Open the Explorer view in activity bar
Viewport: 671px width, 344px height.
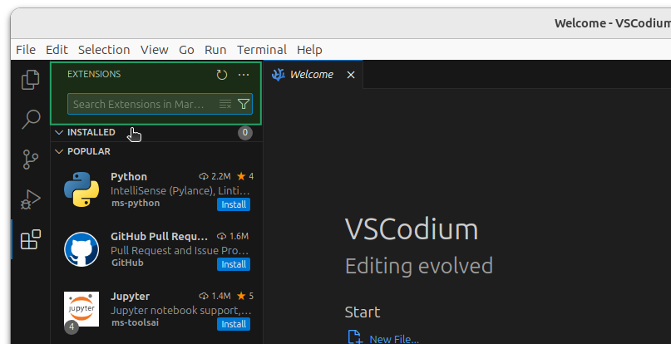(x=31, y=80)
